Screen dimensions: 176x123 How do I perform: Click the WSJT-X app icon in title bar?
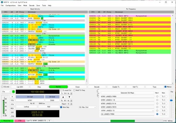point(2,2)
